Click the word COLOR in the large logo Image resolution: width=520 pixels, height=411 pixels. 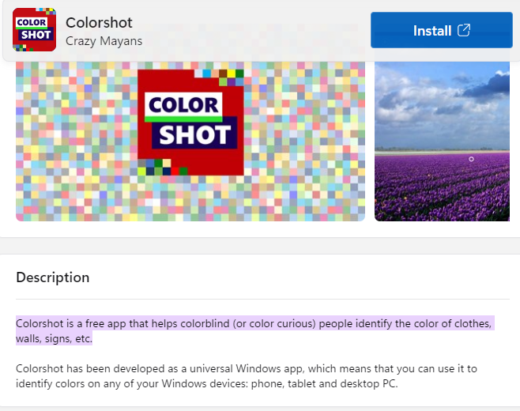(x=183, y=104)
